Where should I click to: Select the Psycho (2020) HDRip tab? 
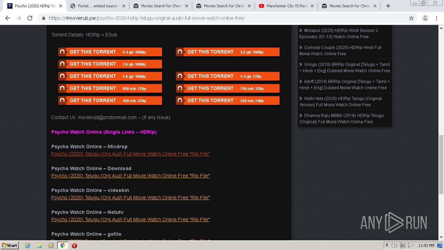pos(34,6)
